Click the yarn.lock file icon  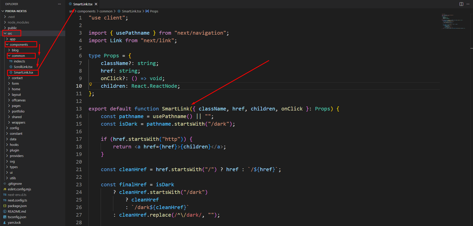(x=5, y=222)
